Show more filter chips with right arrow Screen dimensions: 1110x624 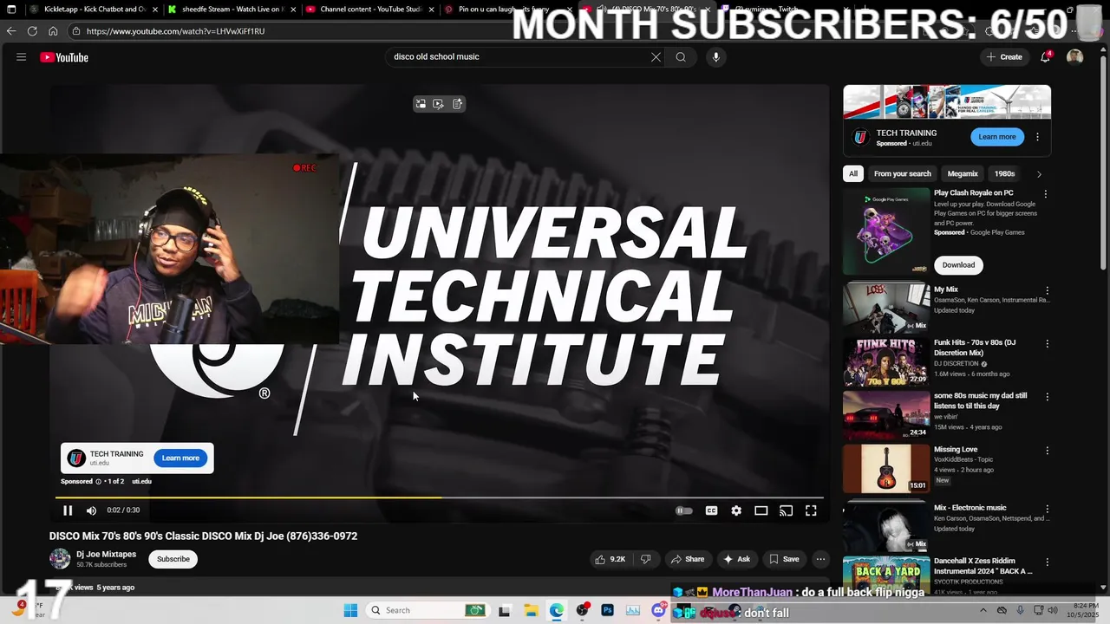coord(1039,173)
